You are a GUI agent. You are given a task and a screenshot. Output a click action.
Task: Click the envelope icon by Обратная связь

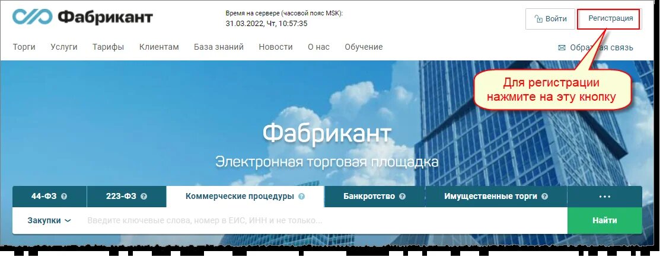coord(562,48)
